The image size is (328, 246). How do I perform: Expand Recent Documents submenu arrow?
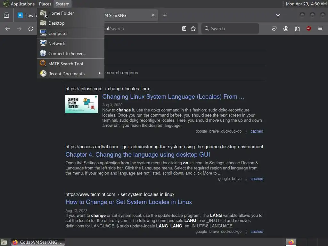point(100,74)
